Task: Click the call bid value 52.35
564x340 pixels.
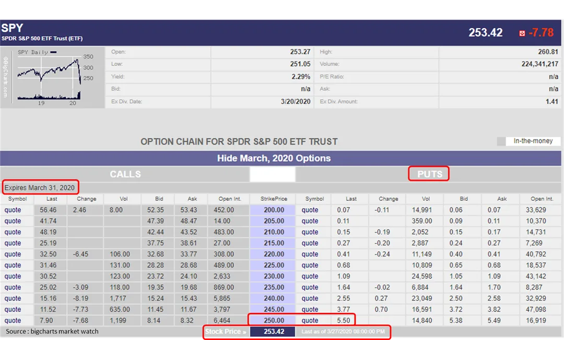Action: 156,210
